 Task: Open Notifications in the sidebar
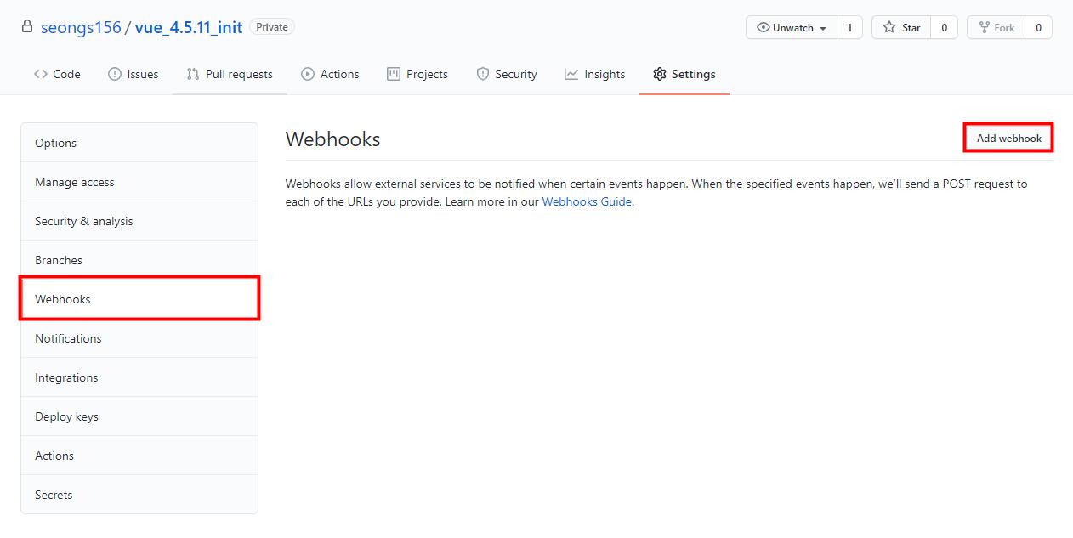pos(139,338)
